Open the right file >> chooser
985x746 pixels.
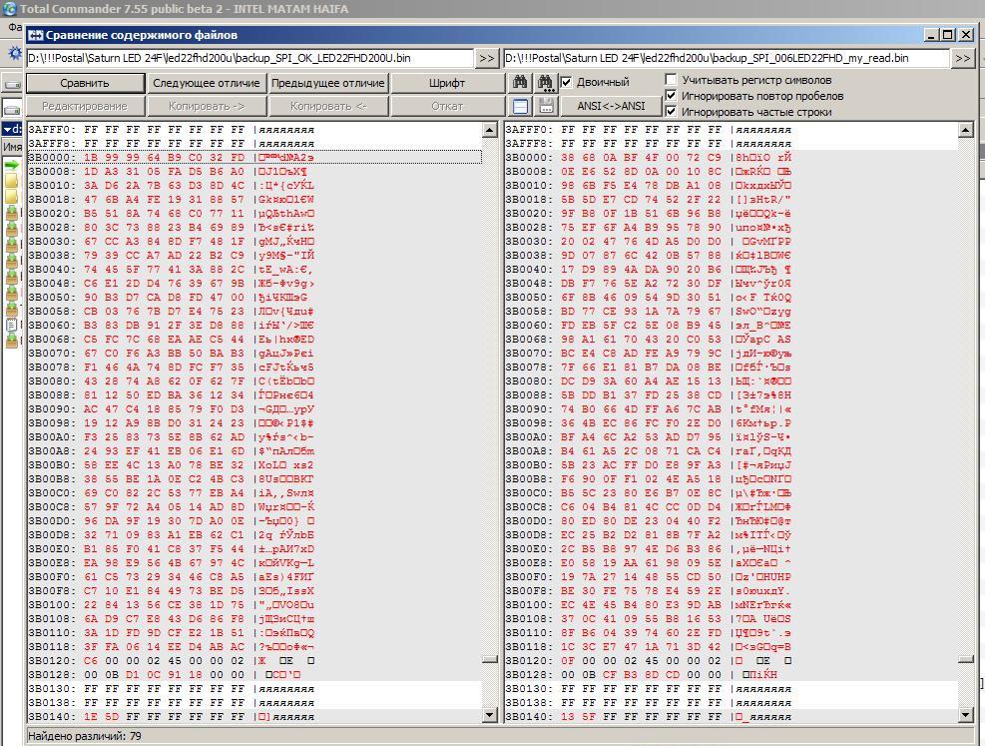pos(962,59)
